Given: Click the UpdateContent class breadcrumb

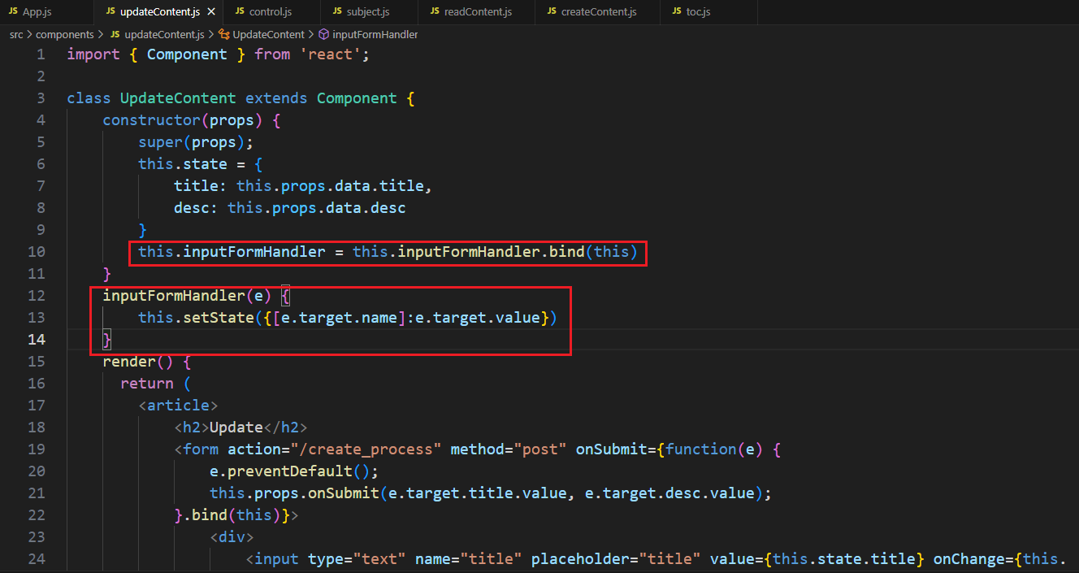Looking at the screenshot, I should tap(268, 35).
